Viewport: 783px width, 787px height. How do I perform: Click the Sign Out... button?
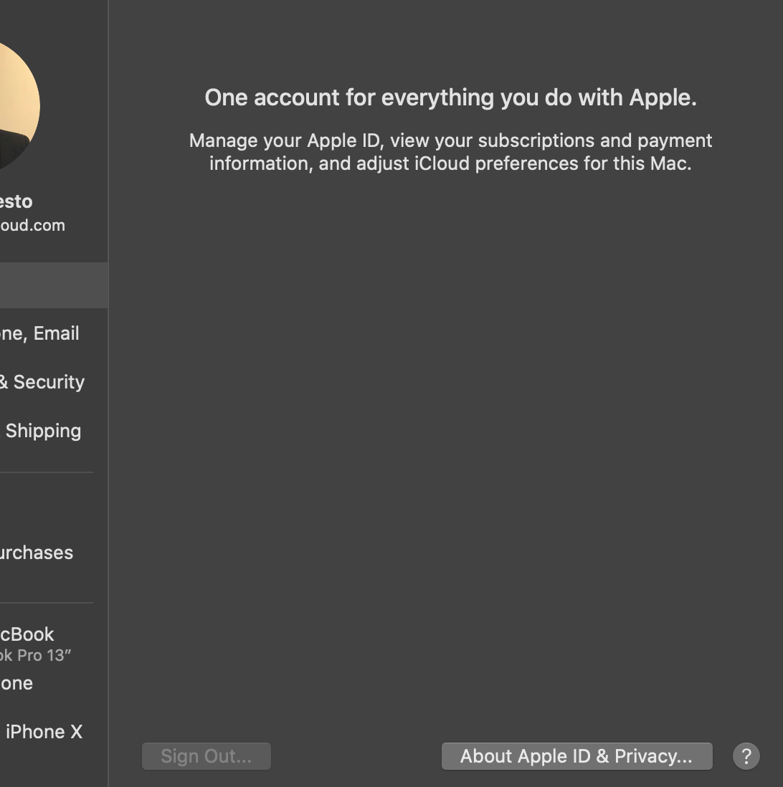point(207,756)
